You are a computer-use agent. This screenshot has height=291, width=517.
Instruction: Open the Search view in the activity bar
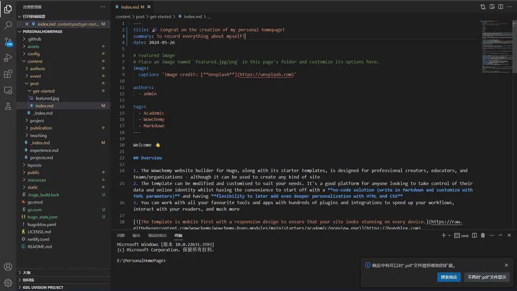coord(8,25)
